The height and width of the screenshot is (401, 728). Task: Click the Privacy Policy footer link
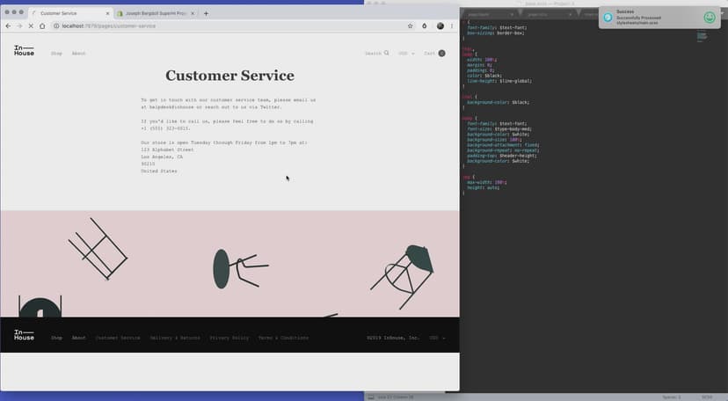click(x=229, y=338)
